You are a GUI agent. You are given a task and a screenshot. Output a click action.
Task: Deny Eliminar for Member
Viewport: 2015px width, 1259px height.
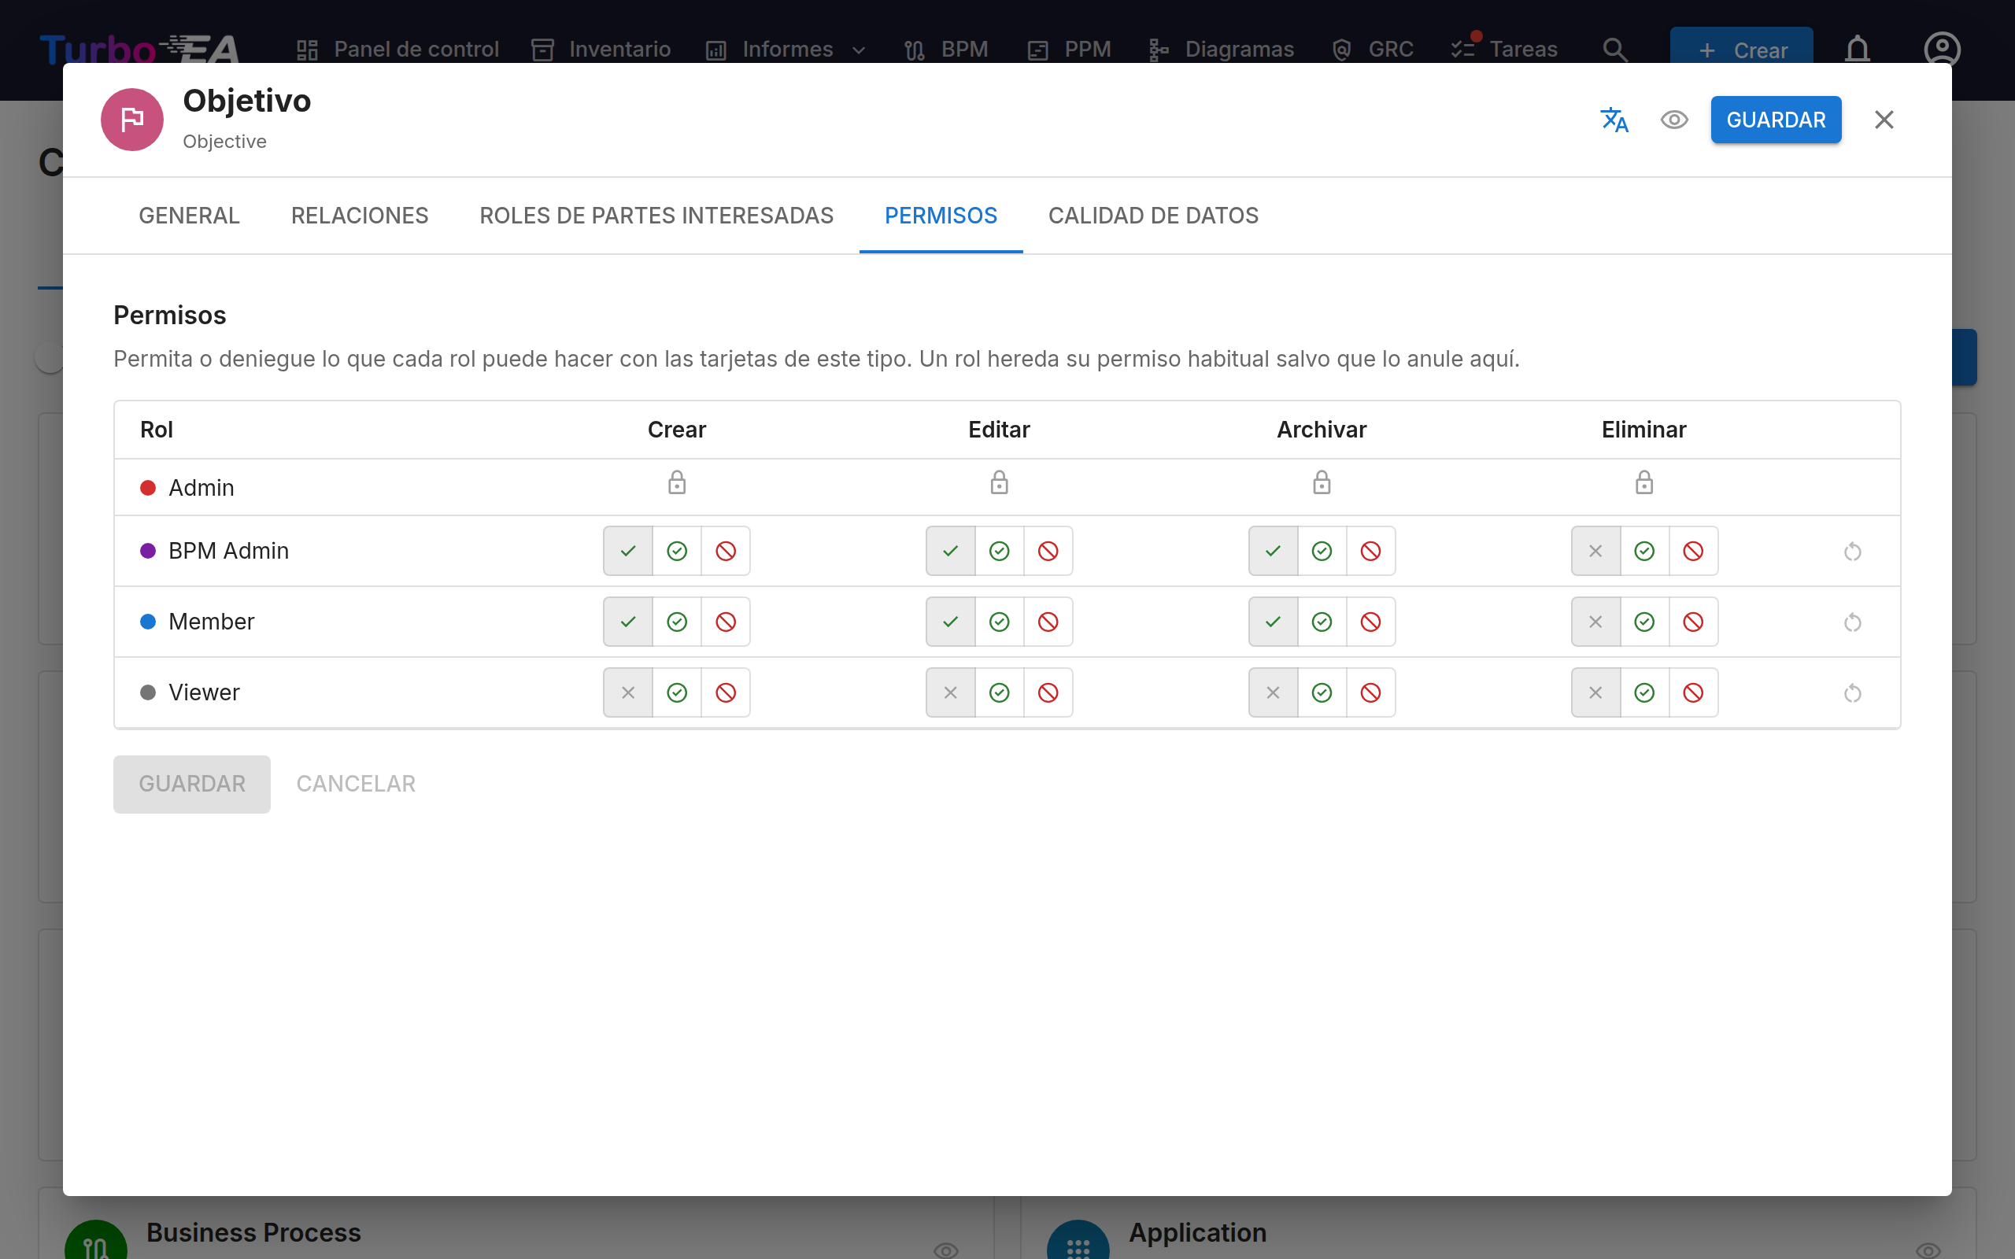1693,622
